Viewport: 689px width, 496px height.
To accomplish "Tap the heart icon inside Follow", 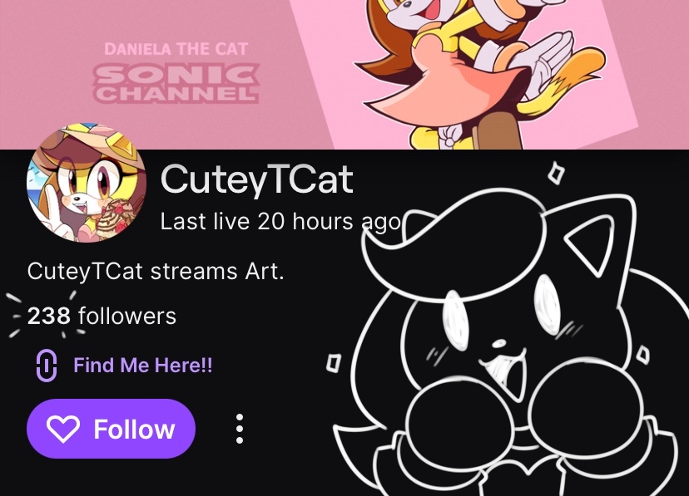I will [x=64, y=429].
